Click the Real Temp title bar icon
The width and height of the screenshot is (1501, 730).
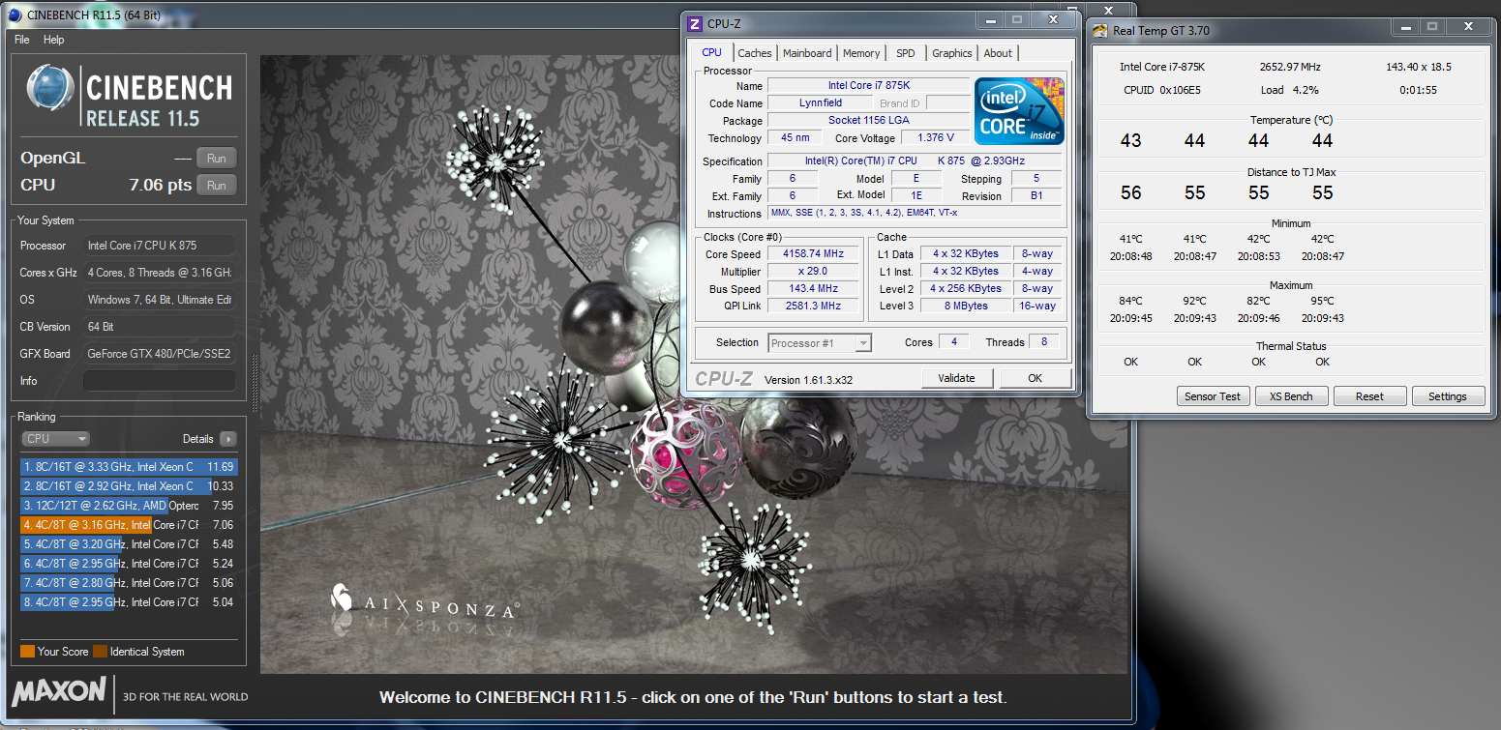(1100, 30)
